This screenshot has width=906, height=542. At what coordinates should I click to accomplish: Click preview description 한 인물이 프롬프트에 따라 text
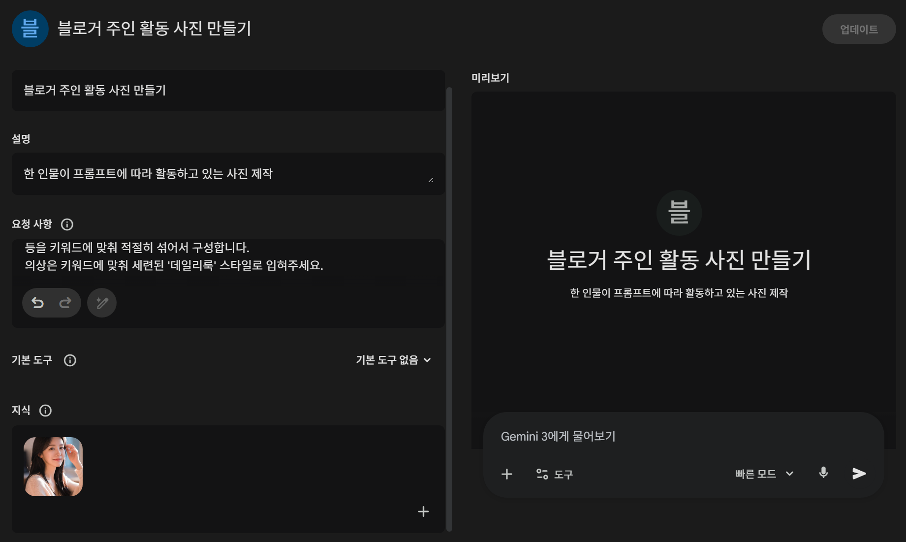(679, 293)
